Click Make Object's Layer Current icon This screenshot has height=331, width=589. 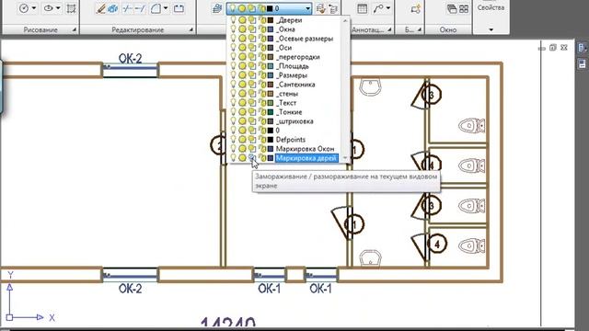coord(320,8)
